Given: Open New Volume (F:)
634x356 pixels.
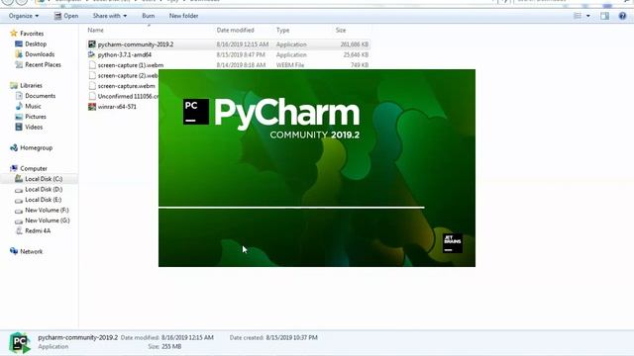Looking at the screenshot, I should [47, 210].
